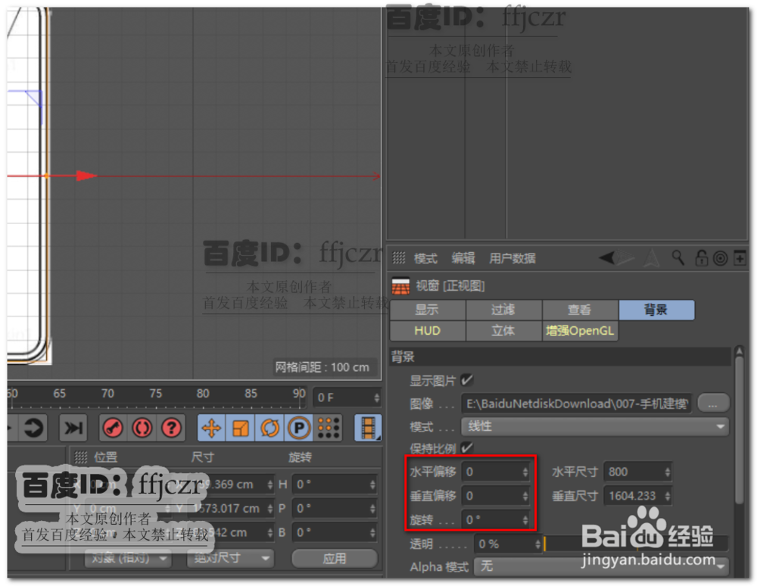
Task: Click the coordinates panel grip handle icon
Action: coord(81,457)
